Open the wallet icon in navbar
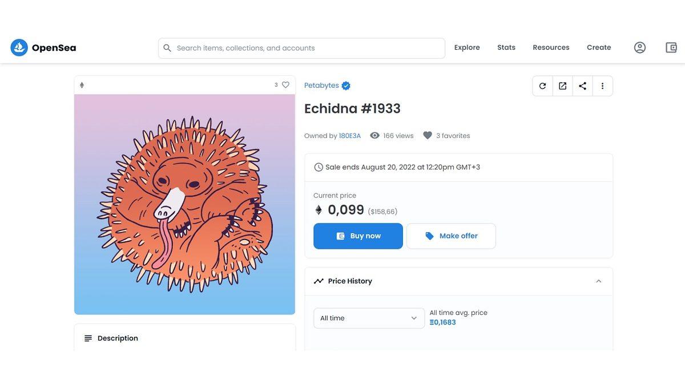 [671, 48]
